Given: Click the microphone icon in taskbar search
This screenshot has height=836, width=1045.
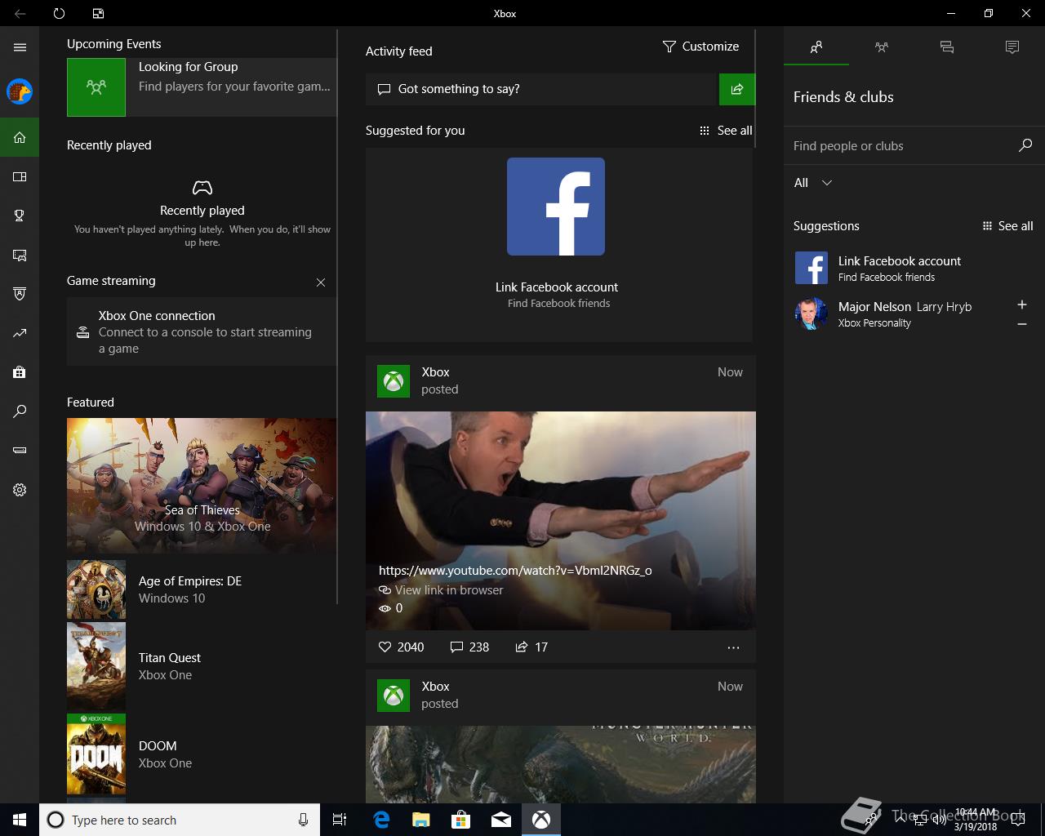Looking at the screenshot, I should tap(303, 820).
